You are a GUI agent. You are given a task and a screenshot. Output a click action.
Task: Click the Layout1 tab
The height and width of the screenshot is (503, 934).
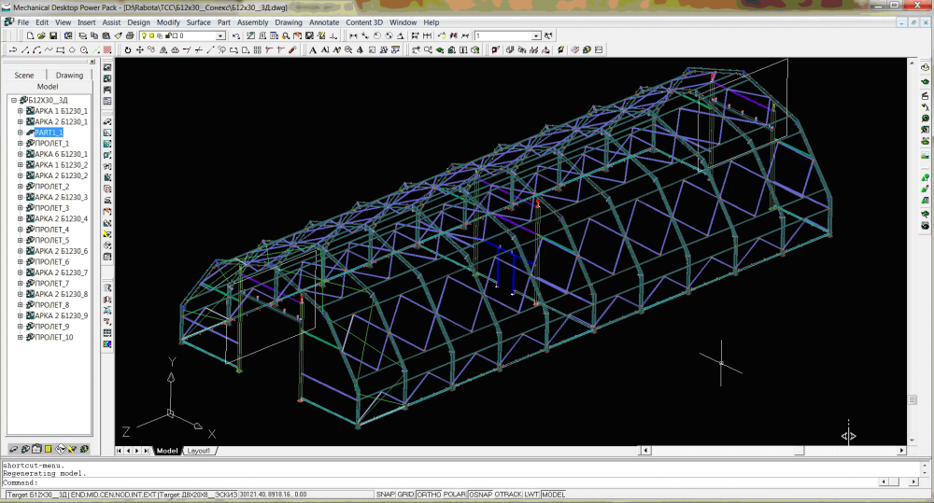[199, 451]
